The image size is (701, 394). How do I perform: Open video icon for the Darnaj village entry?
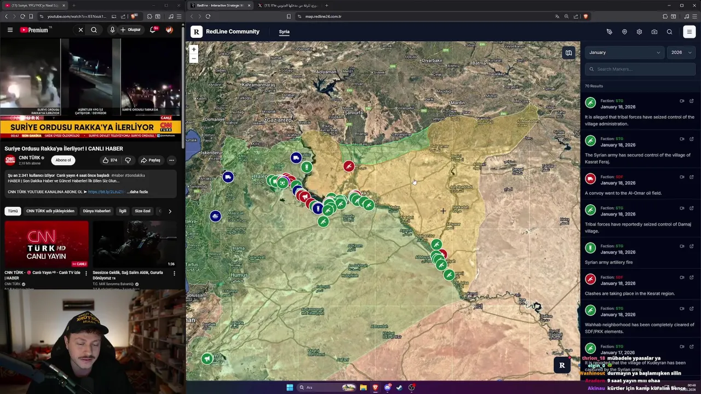tap(682, 208)
